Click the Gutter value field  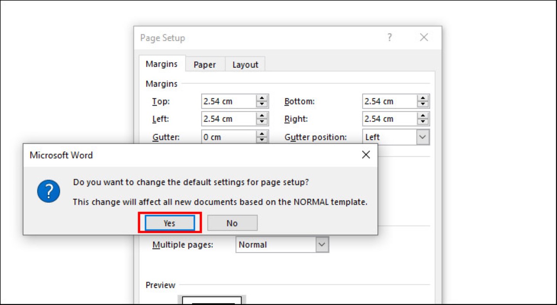point(228,137)
